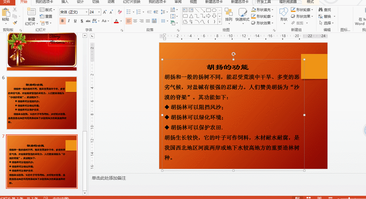Increase font size with larger A icon

point(105,12)
